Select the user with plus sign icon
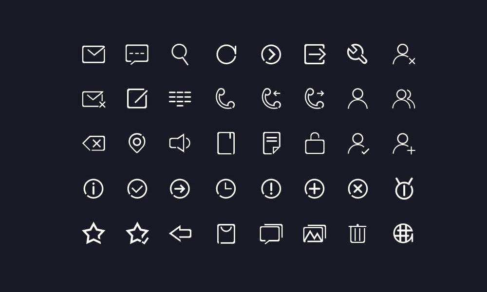 (x=404, y=144)
